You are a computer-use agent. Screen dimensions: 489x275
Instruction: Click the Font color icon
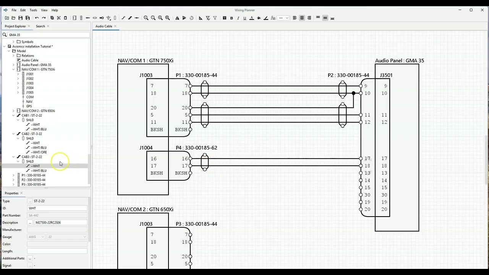point(252,18)
